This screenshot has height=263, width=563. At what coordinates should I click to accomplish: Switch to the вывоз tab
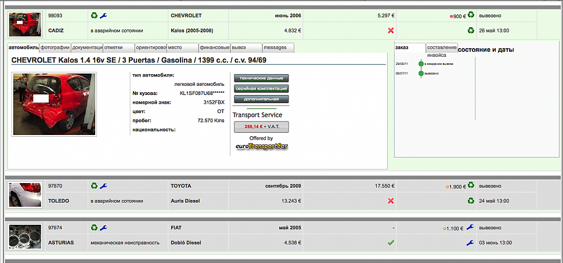246,48
